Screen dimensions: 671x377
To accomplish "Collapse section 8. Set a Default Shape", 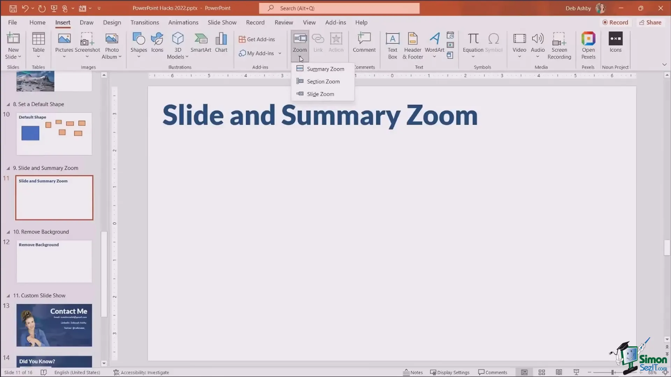I will tap(8, 104).
